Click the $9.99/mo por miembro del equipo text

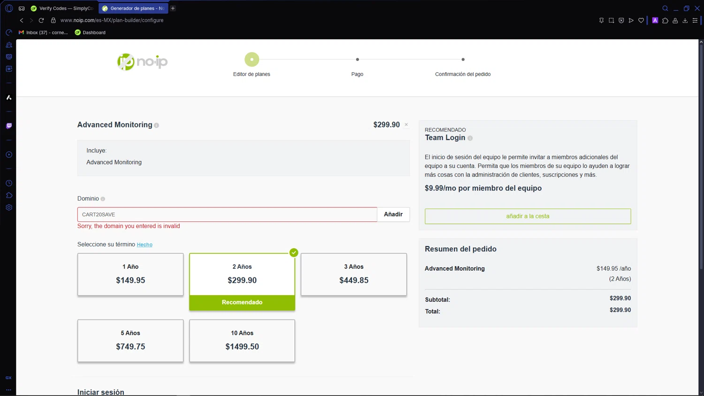(x=483, y=188)
